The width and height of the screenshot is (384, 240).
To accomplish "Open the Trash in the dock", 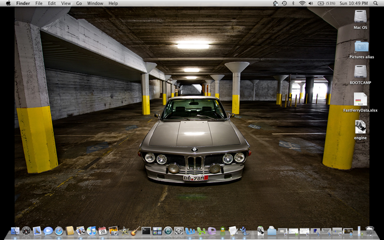I will tap(370, 231).
